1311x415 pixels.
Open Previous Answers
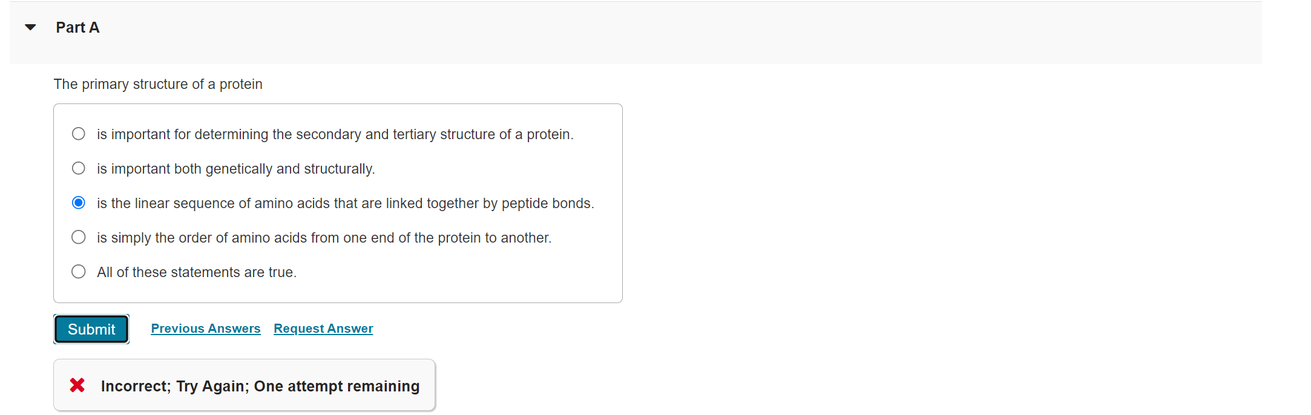[205, 328]
